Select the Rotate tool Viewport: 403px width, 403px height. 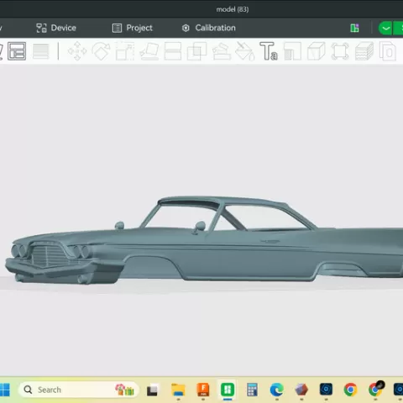coord(101,51)
